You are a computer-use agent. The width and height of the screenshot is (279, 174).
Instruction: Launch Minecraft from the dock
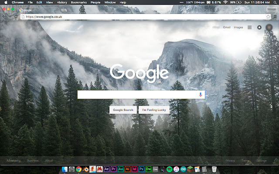click(190, 169)
